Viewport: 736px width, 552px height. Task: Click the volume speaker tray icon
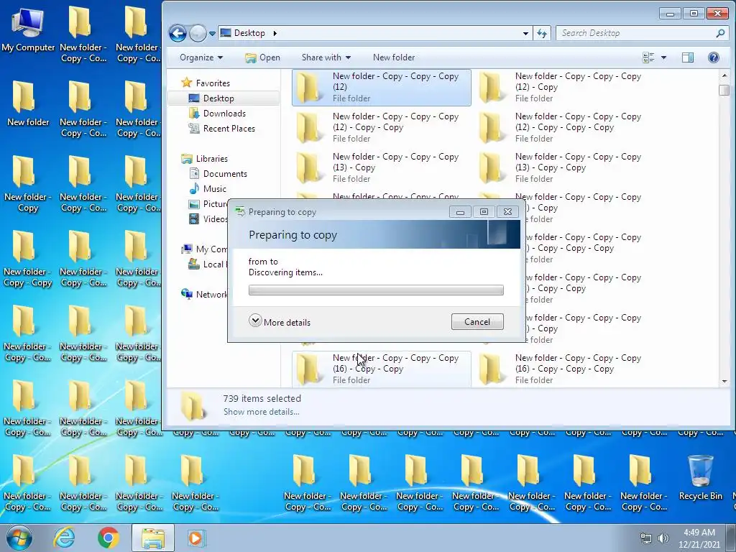(x=663, y=538)
